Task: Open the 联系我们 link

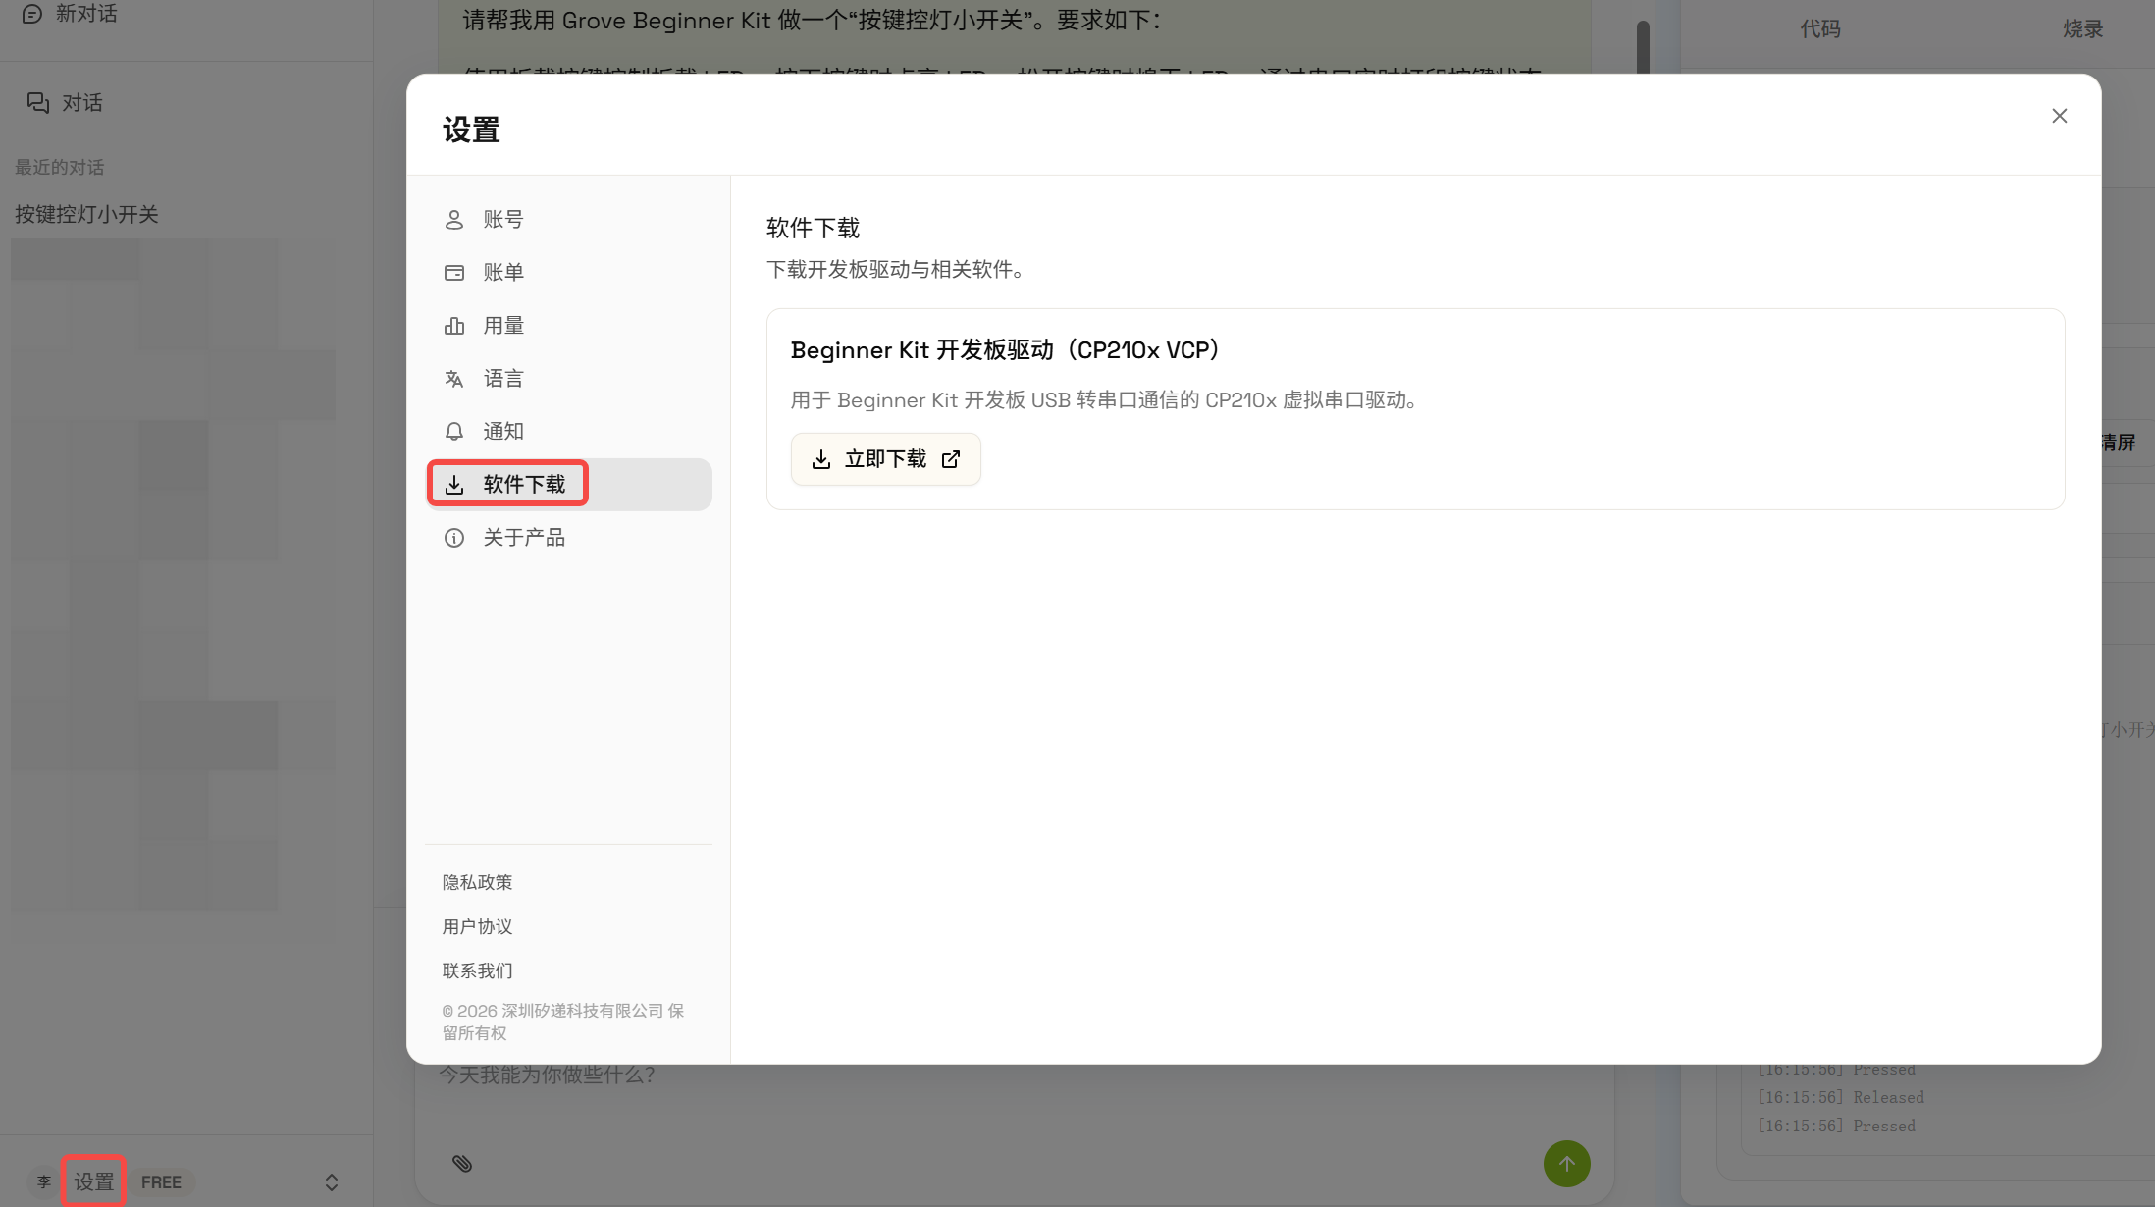Action: pos(477,971)
